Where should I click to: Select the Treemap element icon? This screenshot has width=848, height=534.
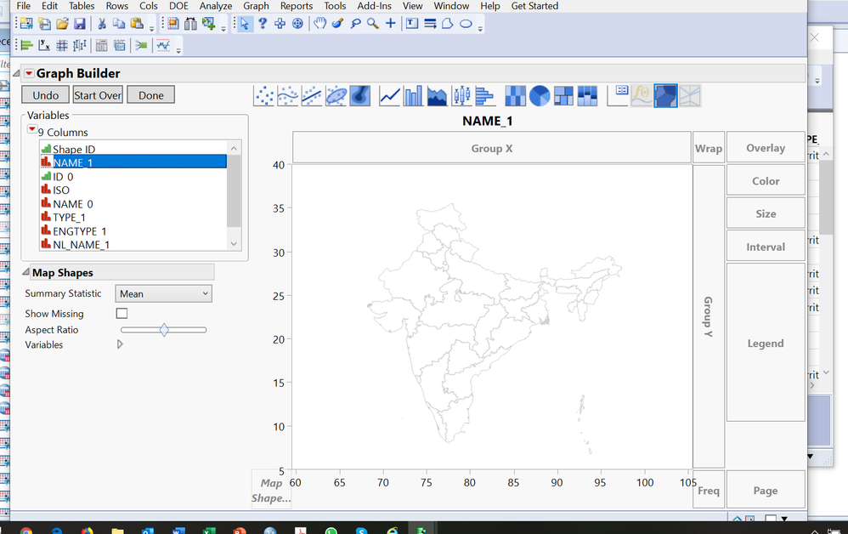click(563, 96)
